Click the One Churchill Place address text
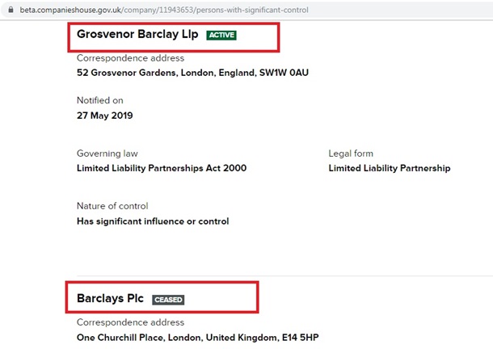 [x=202, y=337]
